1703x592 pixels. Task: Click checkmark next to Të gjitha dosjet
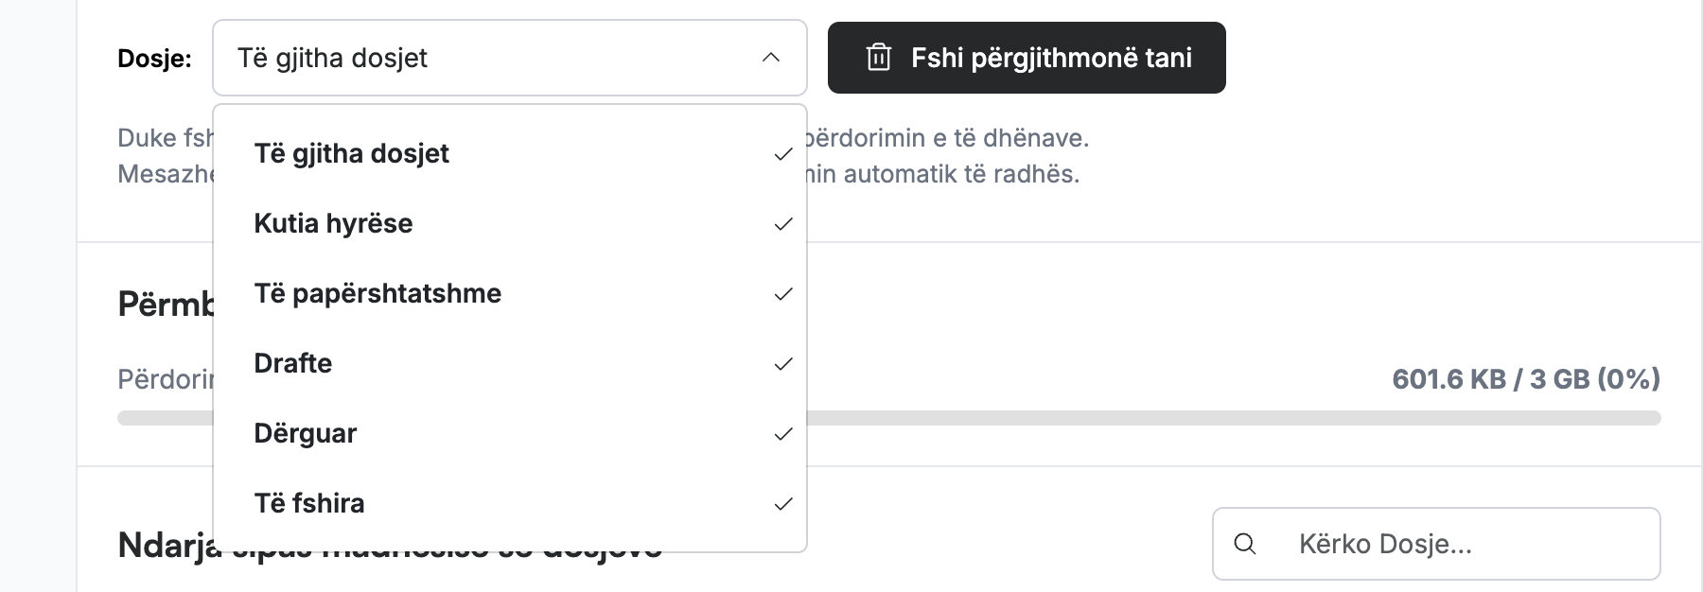783,154
